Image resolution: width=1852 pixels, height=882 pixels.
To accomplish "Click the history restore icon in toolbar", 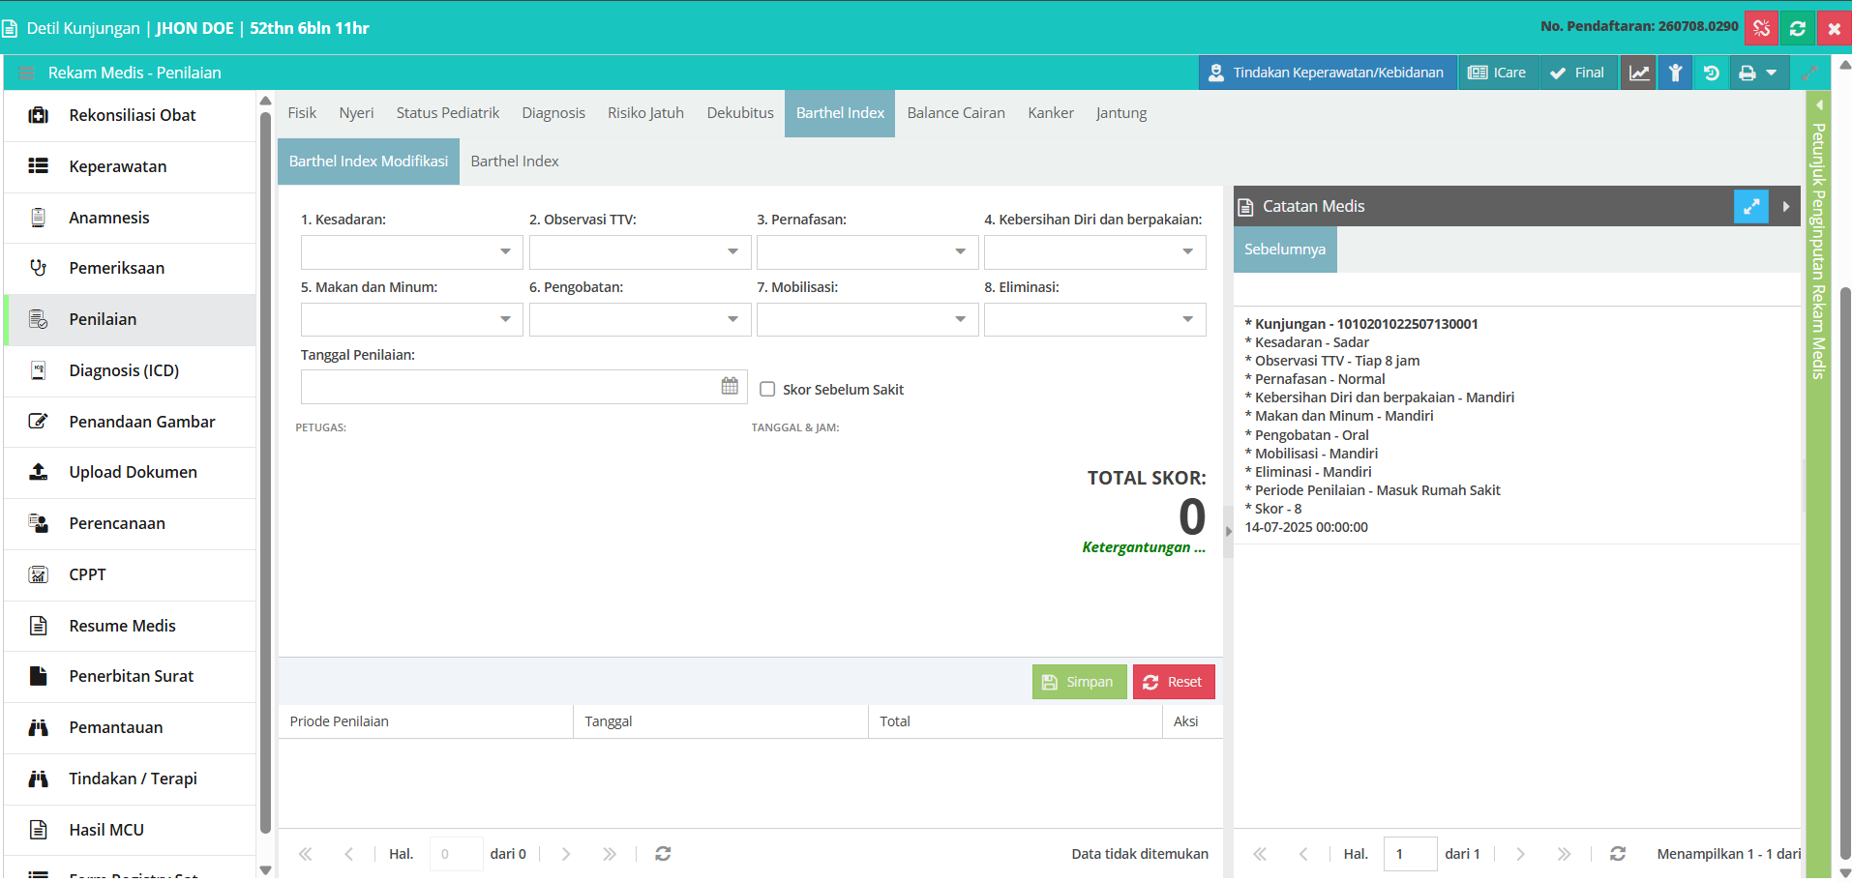I will tap(1712, 73).
